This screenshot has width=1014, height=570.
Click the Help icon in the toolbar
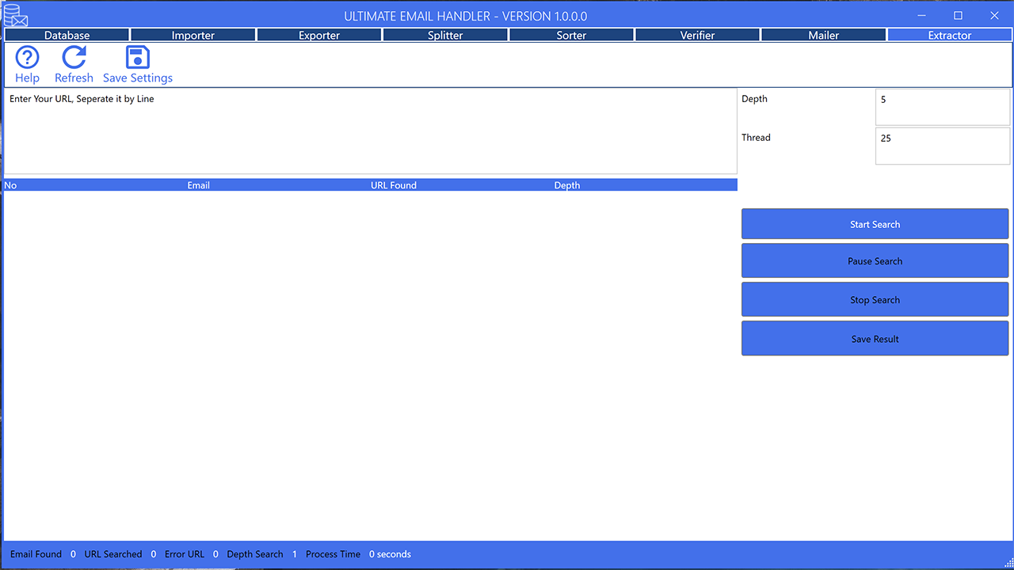(x=27, y=63)
